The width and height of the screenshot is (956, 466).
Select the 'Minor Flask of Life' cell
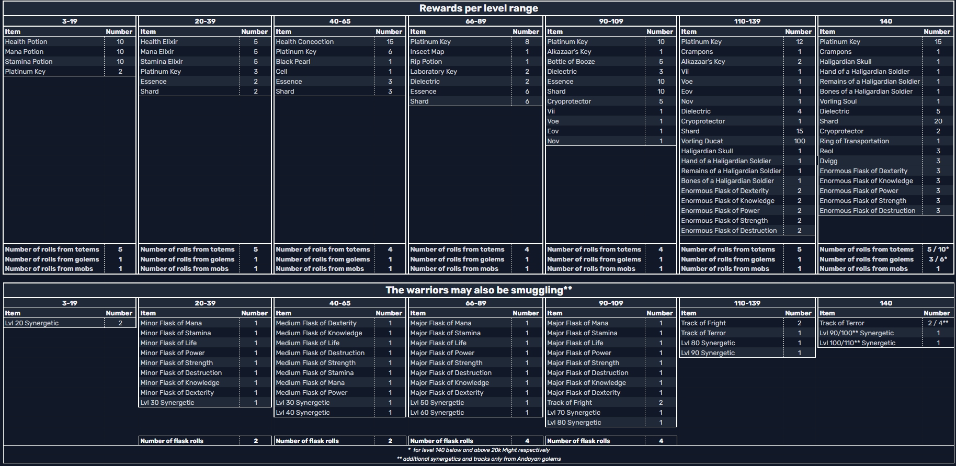[189, 343]
